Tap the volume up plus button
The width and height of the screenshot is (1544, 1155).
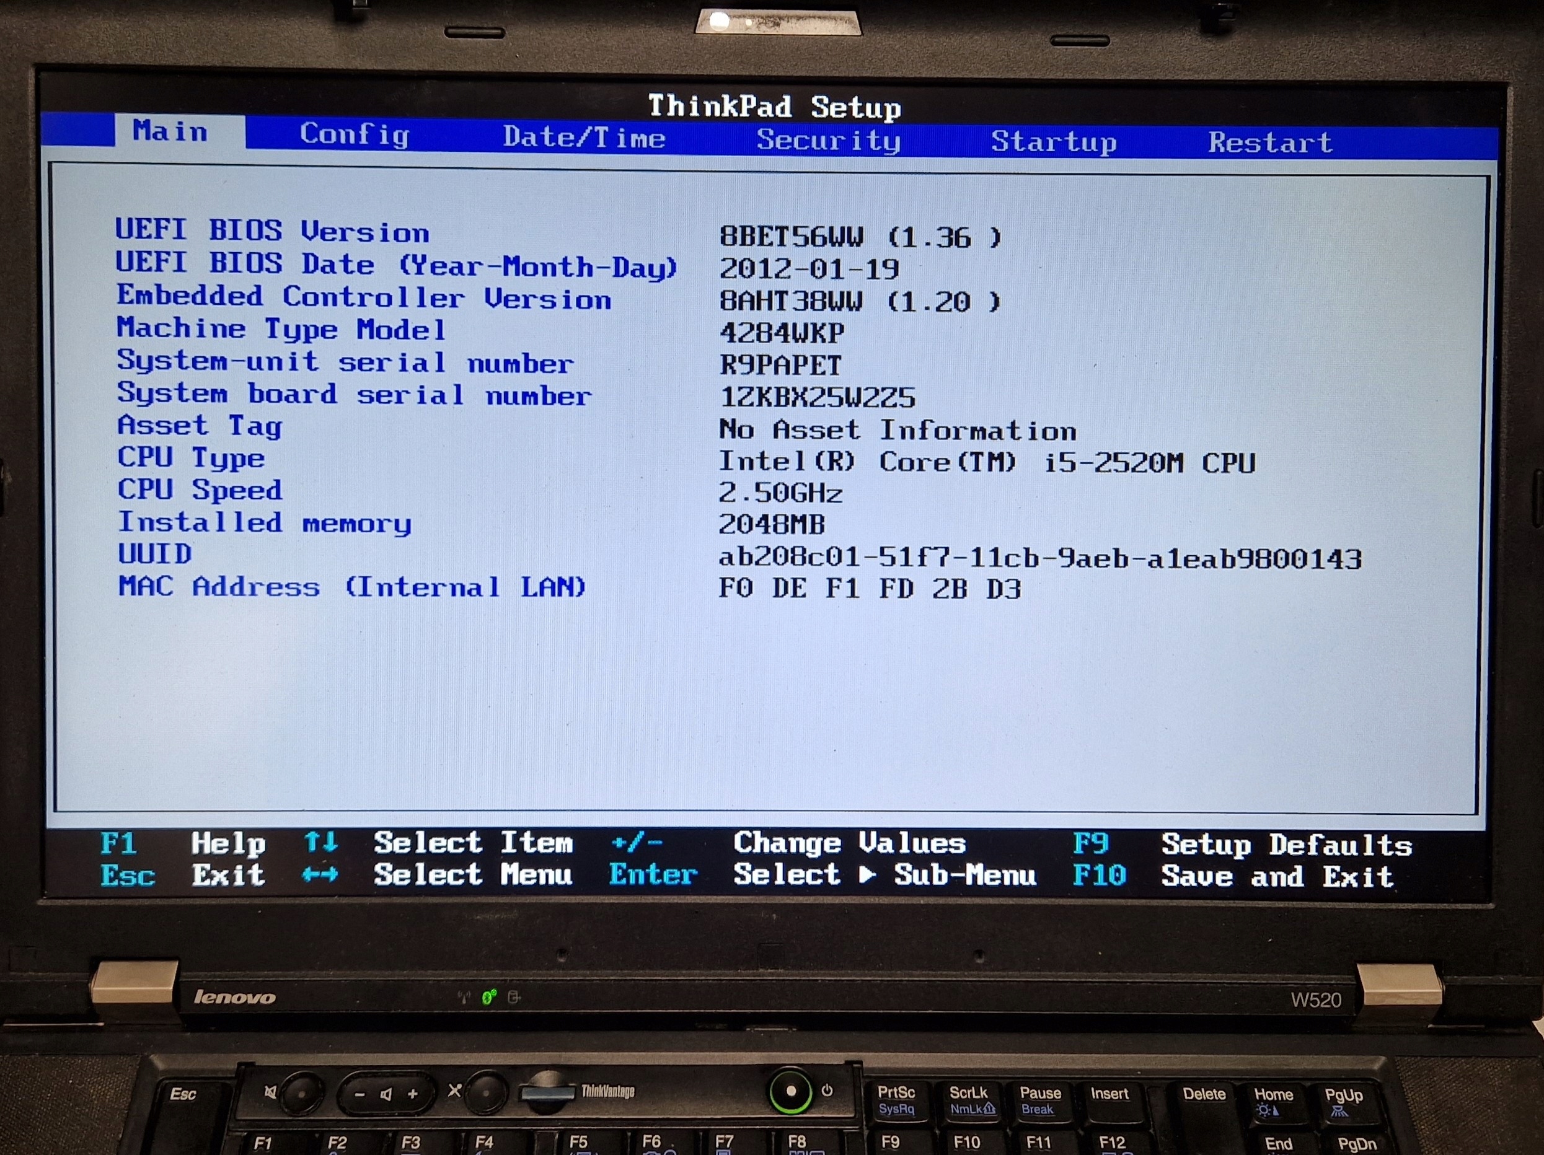pos(413,1094)
